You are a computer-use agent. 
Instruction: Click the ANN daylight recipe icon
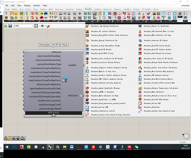[x=61, y=14]
